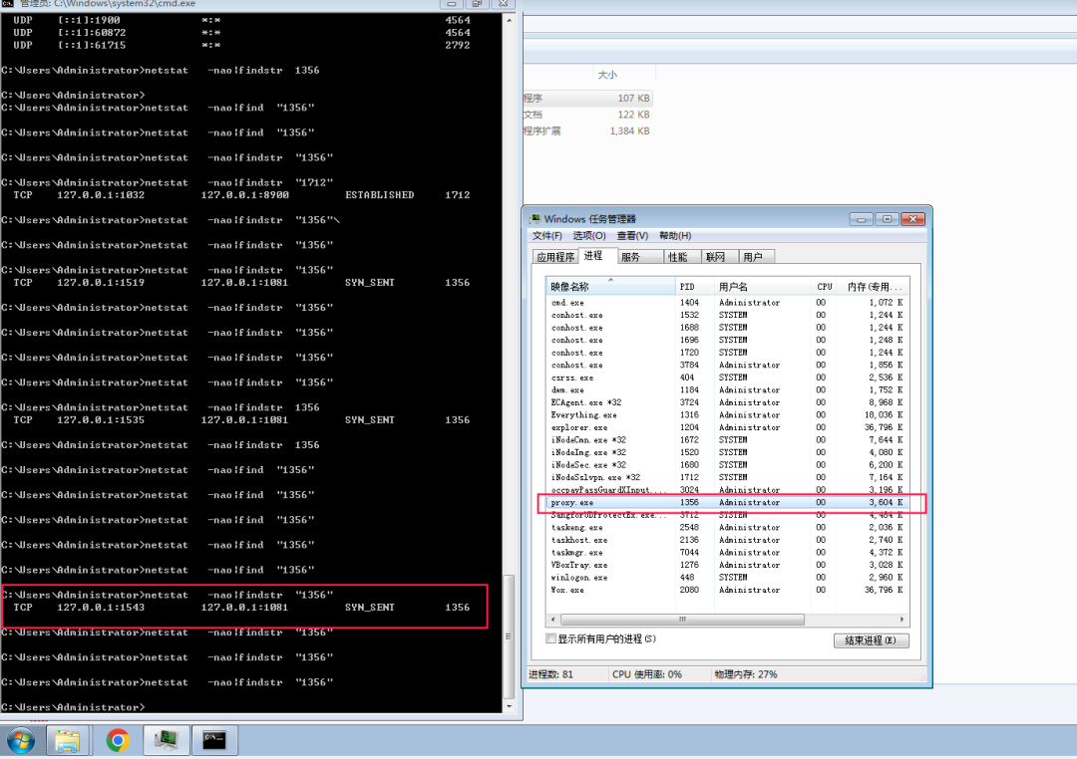1077x759 pixels.
Task: Click CPU 使用率: 0% status entry
Action: pyautogui.click(x=647, y=674)
